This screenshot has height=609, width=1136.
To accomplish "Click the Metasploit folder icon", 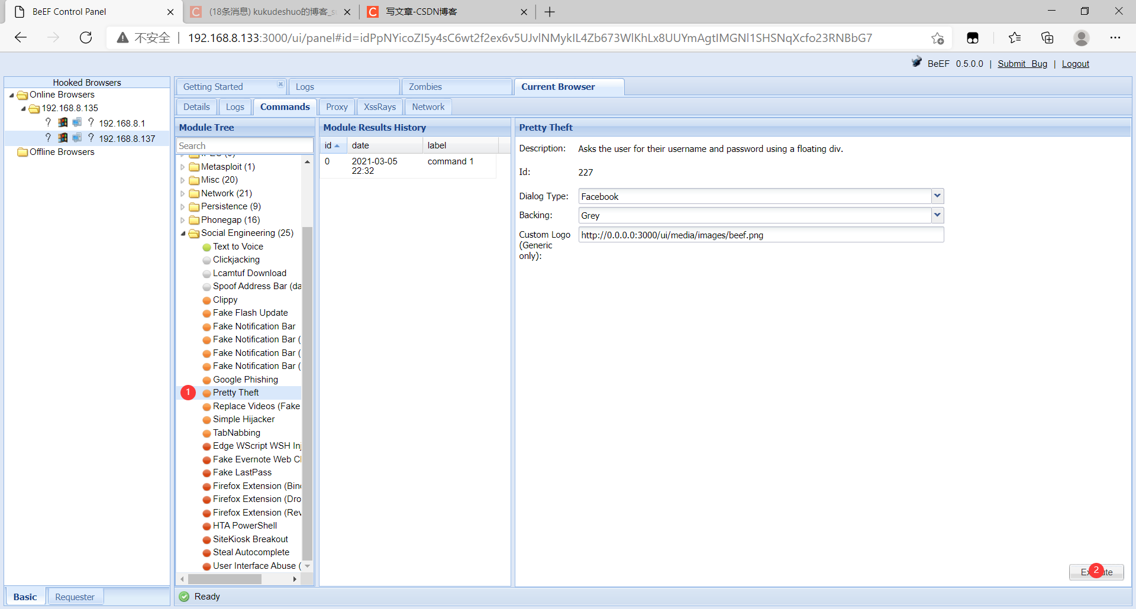I will point(194,167).
